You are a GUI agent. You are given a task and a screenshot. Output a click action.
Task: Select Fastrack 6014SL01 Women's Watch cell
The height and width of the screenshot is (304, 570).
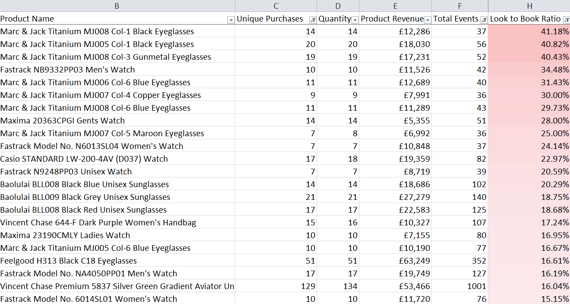click(x=117, y=299)
